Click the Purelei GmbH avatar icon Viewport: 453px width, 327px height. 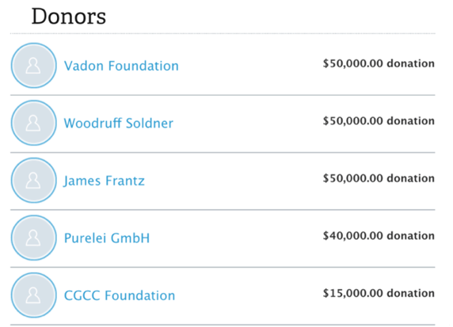click(x=34, y=238)
